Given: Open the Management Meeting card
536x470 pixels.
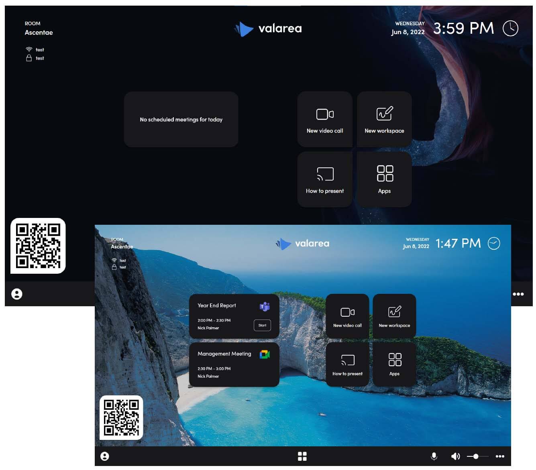Looking at the screenshot, I should coord(234,364).
